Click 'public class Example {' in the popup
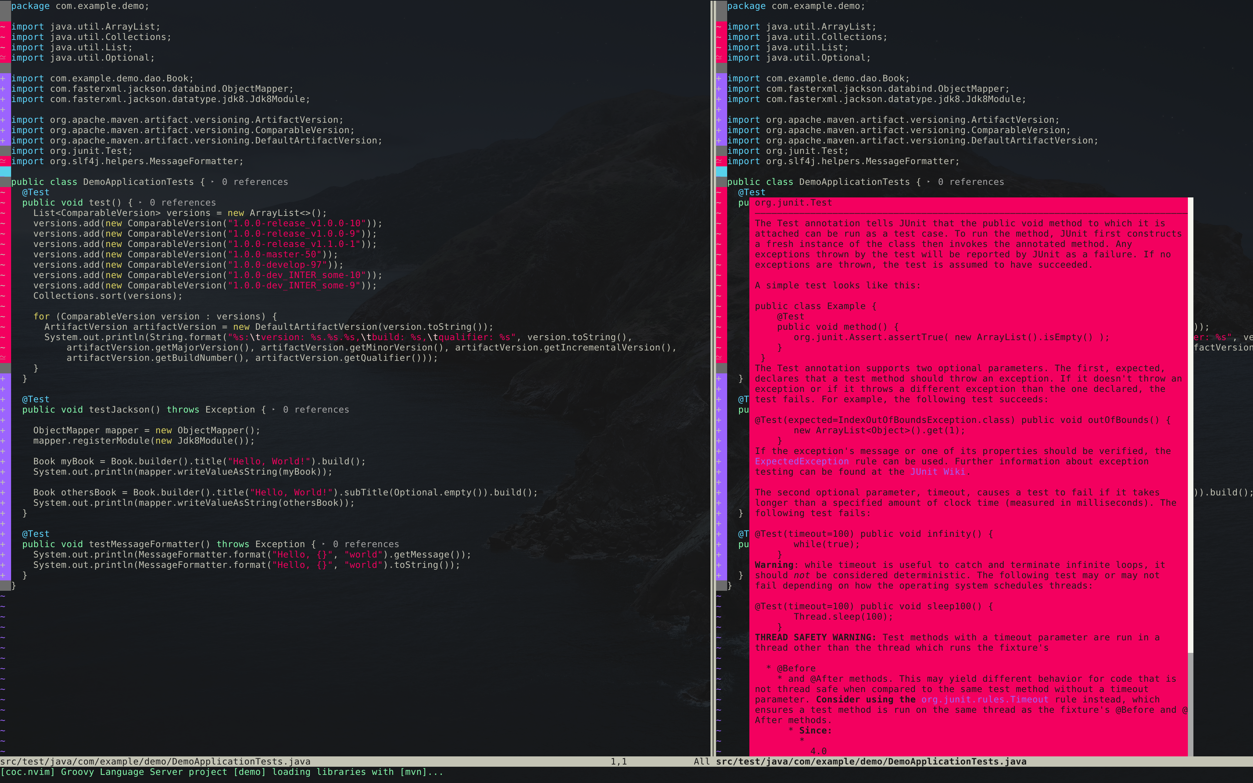 click(x=816, y=306)
